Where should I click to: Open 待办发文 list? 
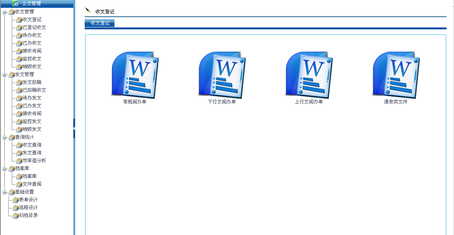(32, 98)
